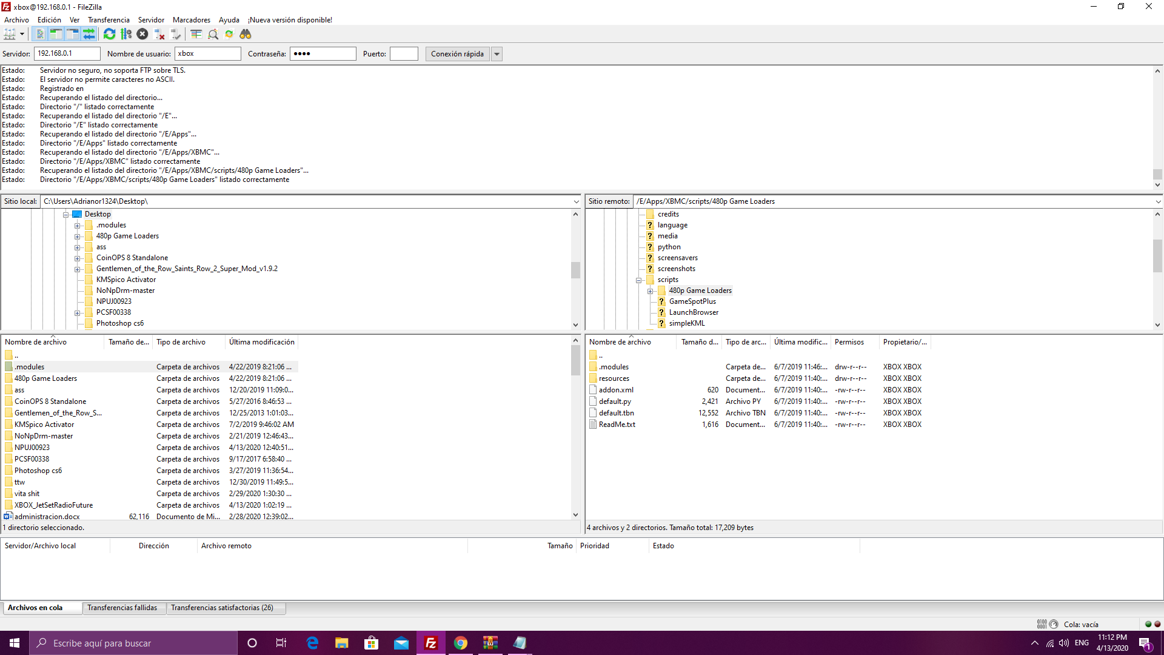This screenshot has width=1164, height=655.
Task: Select KMSpico Activator in local tree
Action: pos(125,280)
